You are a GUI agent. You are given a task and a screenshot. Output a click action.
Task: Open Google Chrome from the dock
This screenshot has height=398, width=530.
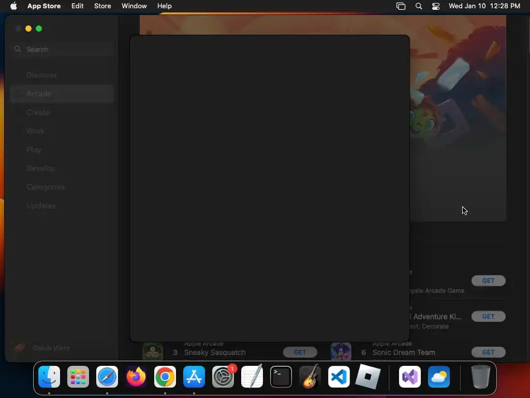[x=165, y=377]
